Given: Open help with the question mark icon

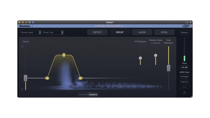Looking at the screenshot, I should [185, 93].
